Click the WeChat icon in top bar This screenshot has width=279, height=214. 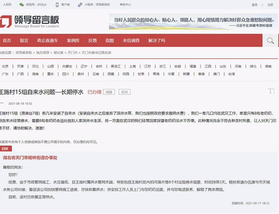pyautogui.click(x=22, y=5)
